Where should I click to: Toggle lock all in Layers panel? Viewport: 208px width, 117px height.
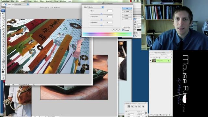tap(160, 58)
